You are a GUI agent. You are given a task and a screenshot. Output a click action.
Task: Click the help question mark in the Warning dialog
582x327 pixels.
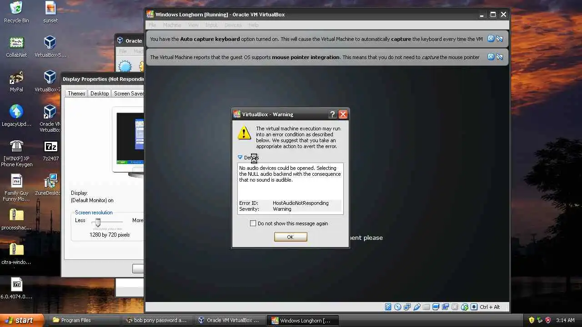pyautogui.click(x=332, y=114)
